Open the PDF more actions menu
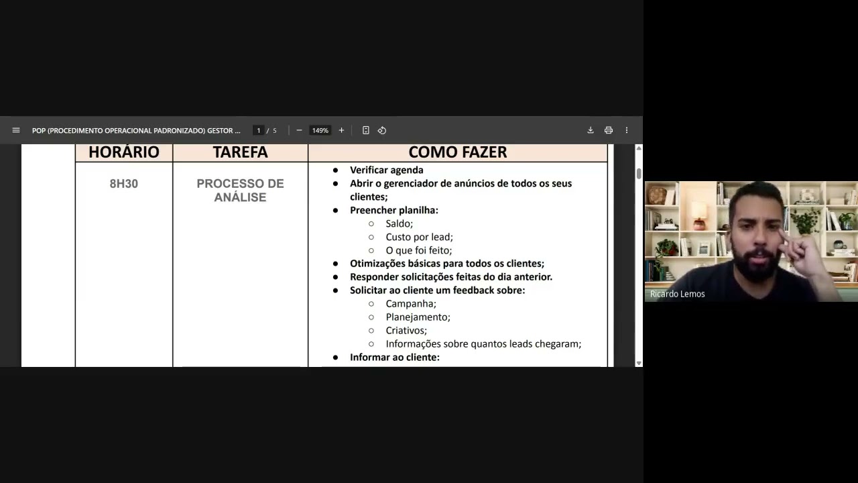Viewport: 858px width, 483px height. tap(627, 130)
